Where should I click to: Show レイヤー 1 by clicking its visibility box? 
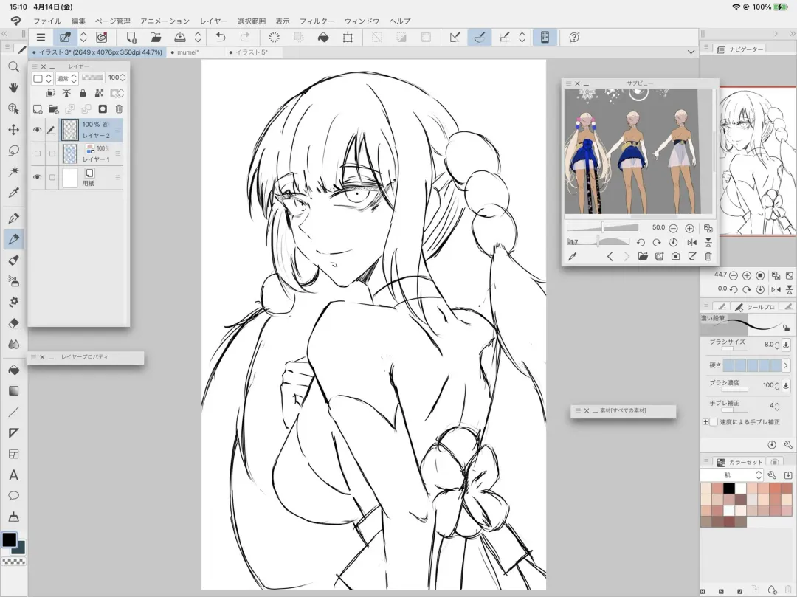(x=38, y=153)
